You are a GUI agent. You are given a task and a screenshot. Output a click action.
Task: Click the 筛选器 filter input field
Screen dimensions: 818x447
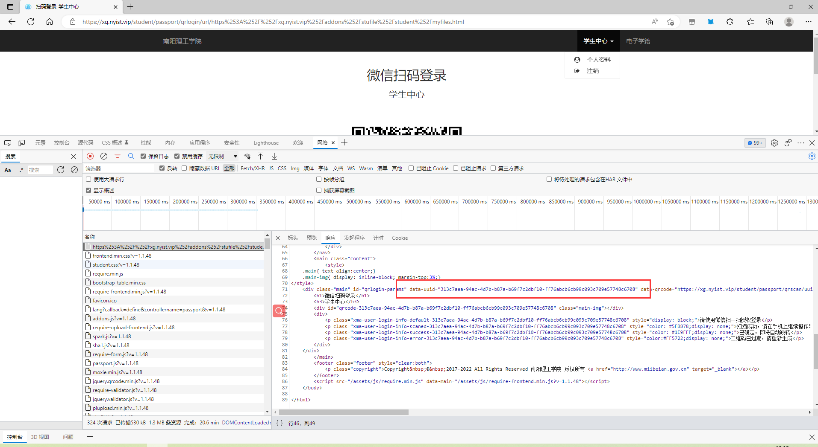pos(119,168)
